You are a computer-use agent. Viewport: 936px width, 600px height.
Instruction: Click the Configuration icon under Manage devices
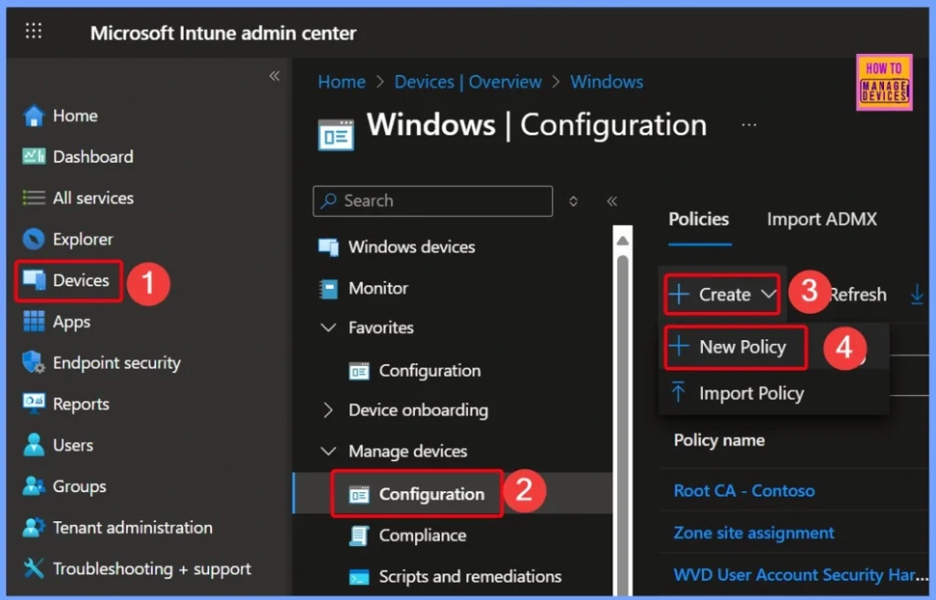[x=358, y=495]
